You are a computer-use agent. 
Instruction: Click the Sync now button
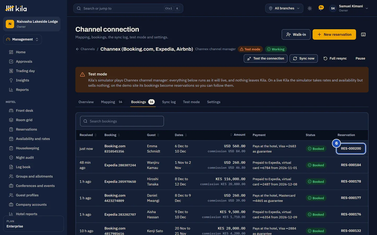click(x=304, y=58)
